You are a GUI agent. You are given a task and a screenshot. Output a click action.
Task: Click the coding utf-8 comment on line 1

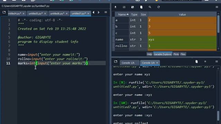40,20
